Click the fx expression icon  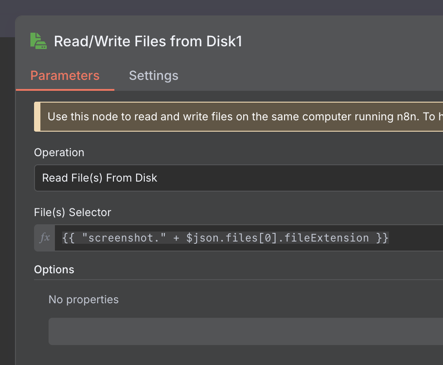click(44, 237)
